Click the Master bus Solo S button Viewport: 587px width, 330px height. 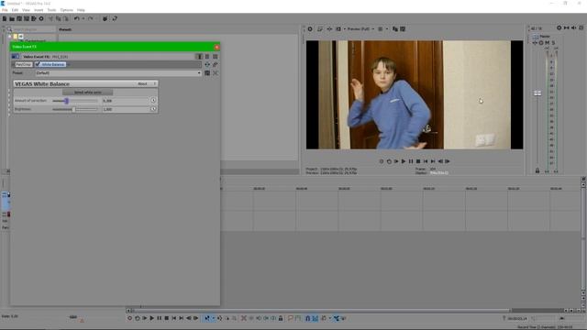(553, 43)
